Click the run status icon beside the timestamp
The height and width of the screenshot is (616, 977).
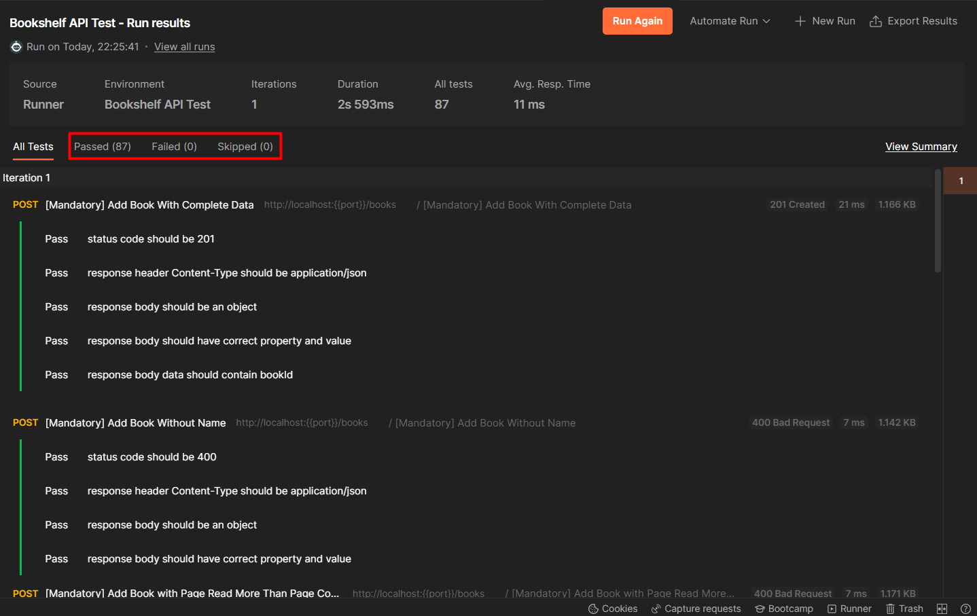tap(16, 46)
